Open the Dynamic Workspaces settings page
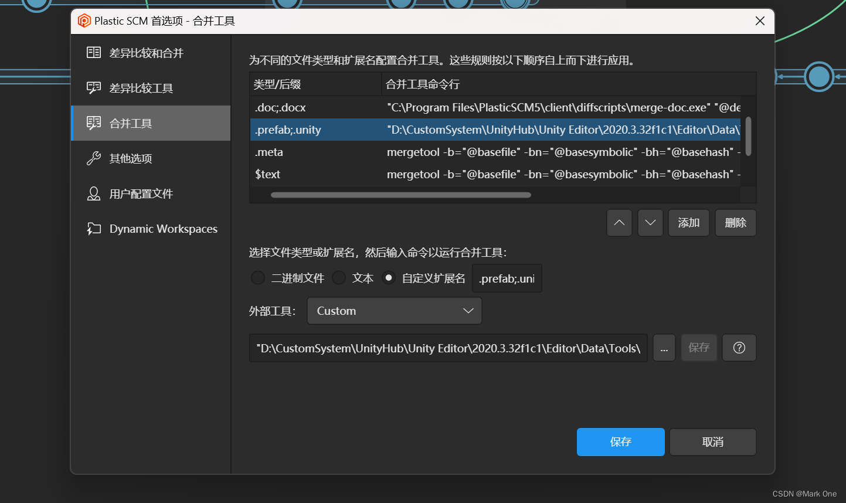Image resolution: width=846 pixels, height=503 pixels. pos(151,229)
